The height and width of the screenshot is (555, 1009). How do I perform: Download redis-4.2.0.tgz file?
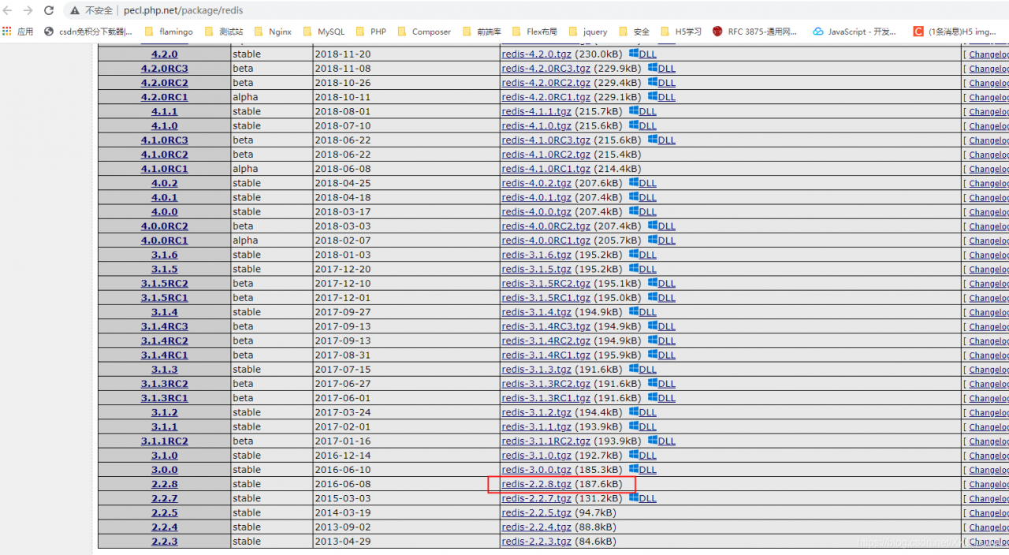point(536,54)
